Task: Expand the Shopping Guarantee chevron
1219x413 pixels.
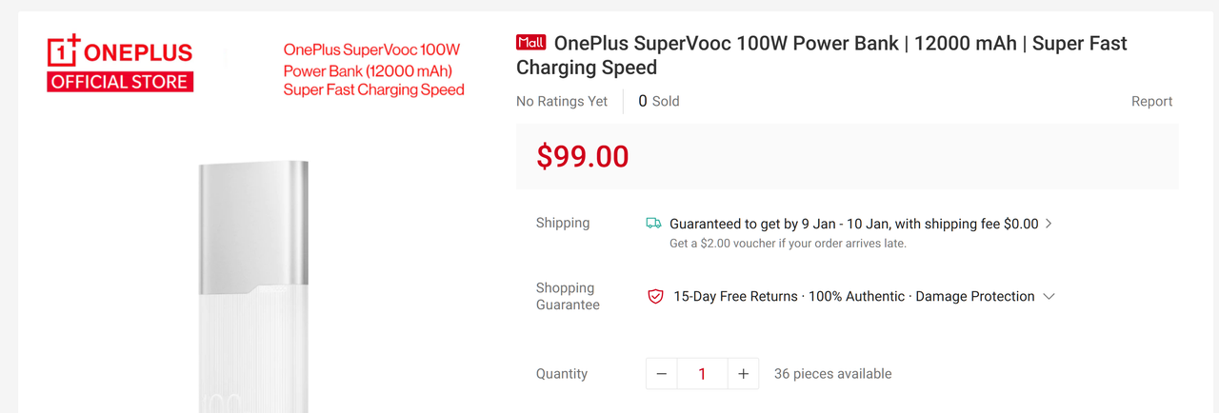Action: click(x=1049, y=297)
